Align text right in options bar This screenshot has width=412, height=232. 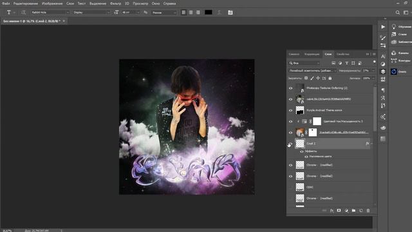point(198,12)
